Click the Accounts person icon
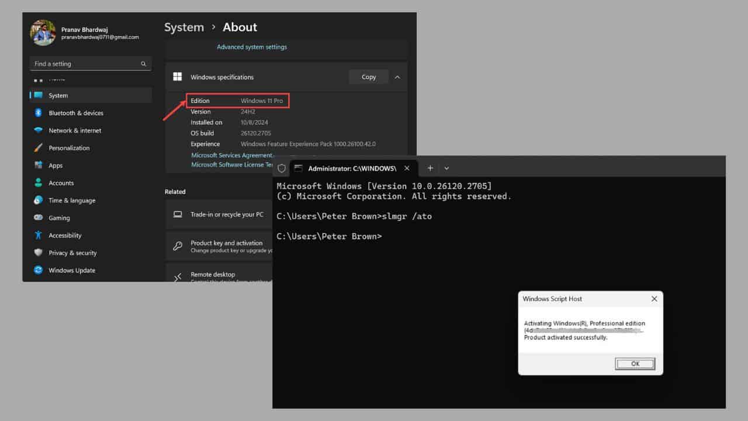The height and width of the screenshot is (421, 748). pos(39,183)
